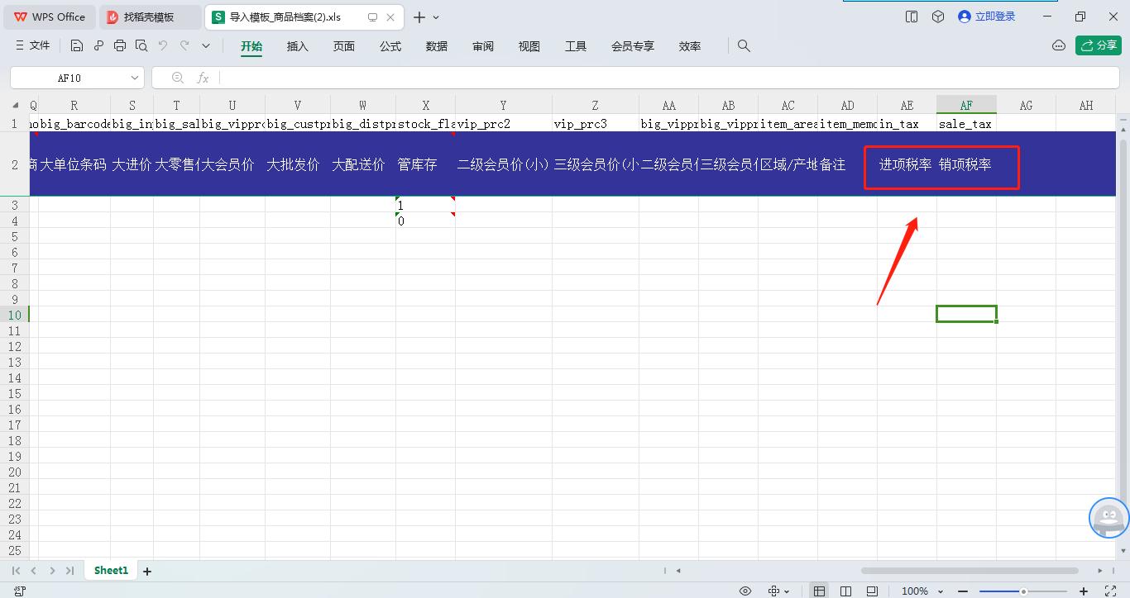Add a new sheet next to Sheet1
The image size is (1130, 598).
(x=147, y=571)
